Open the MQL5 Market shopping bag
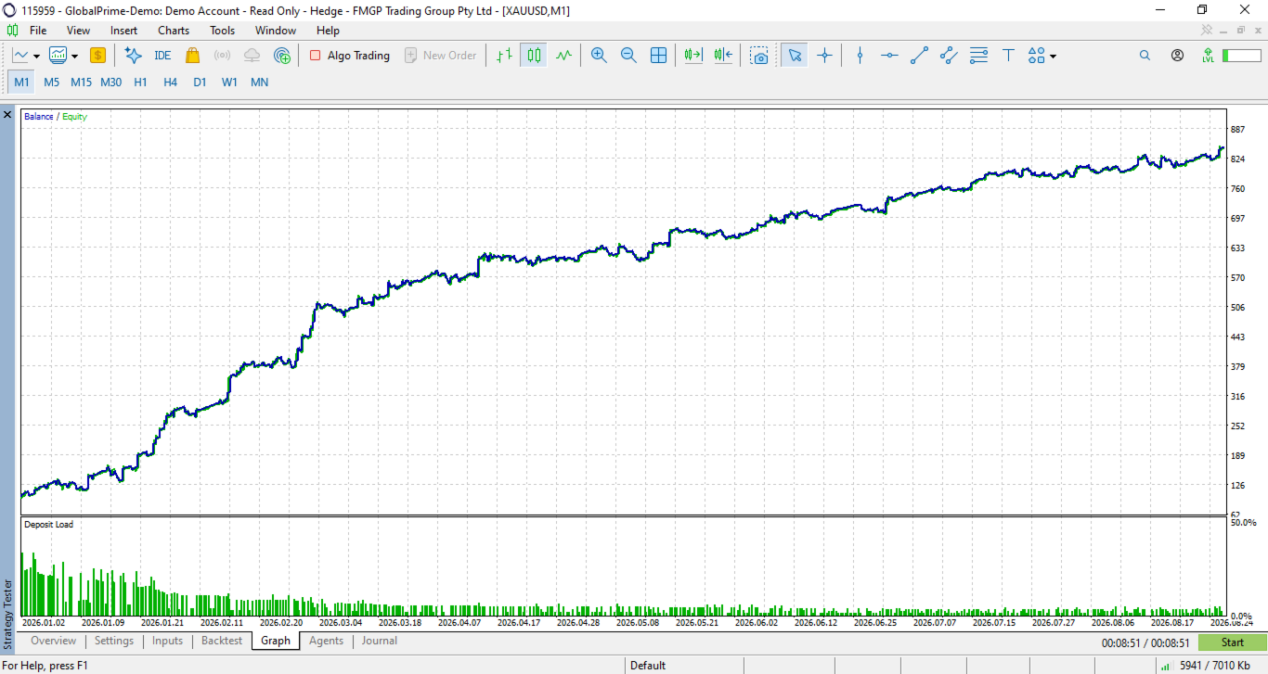This screenshot has height=674, width=1268. [192, 56]
